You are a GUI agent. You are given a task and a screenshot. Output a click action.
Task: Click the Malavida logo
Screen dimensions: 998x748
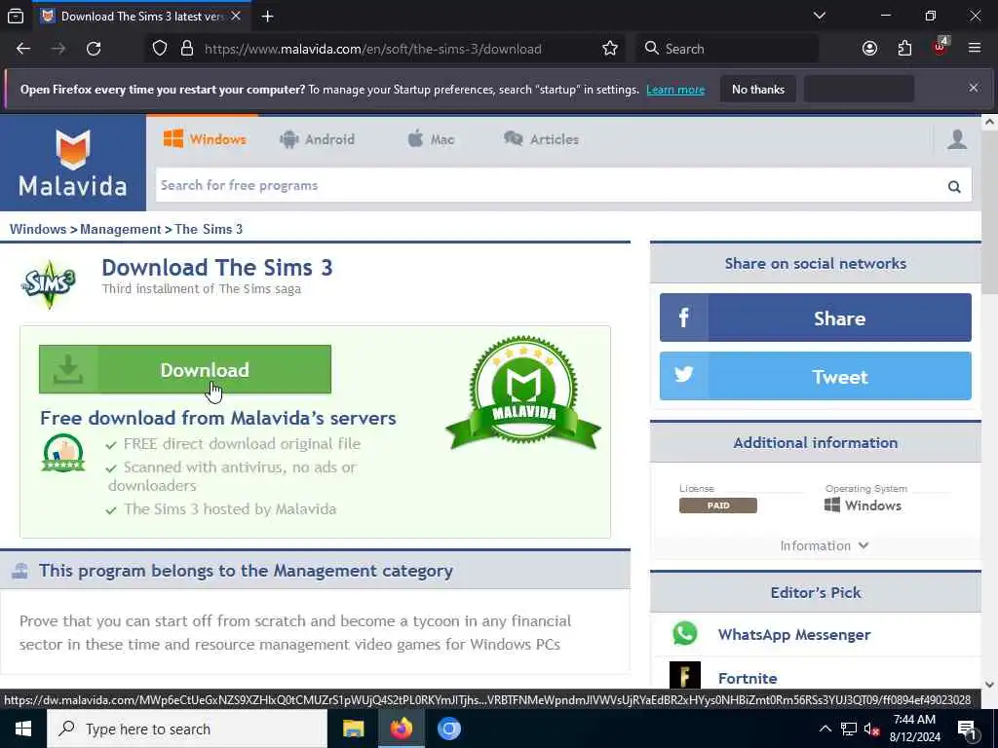pyautogui.click(x=72, y=163)
